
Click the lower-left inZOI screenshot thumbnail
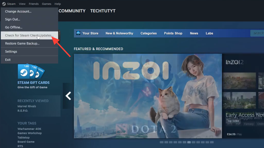(240, 100)
